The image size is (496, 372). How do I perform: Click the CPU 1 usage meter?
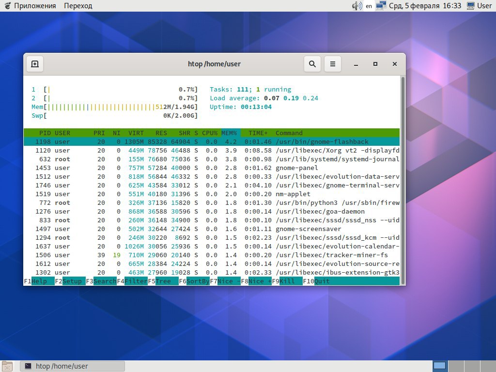[114, 90]
